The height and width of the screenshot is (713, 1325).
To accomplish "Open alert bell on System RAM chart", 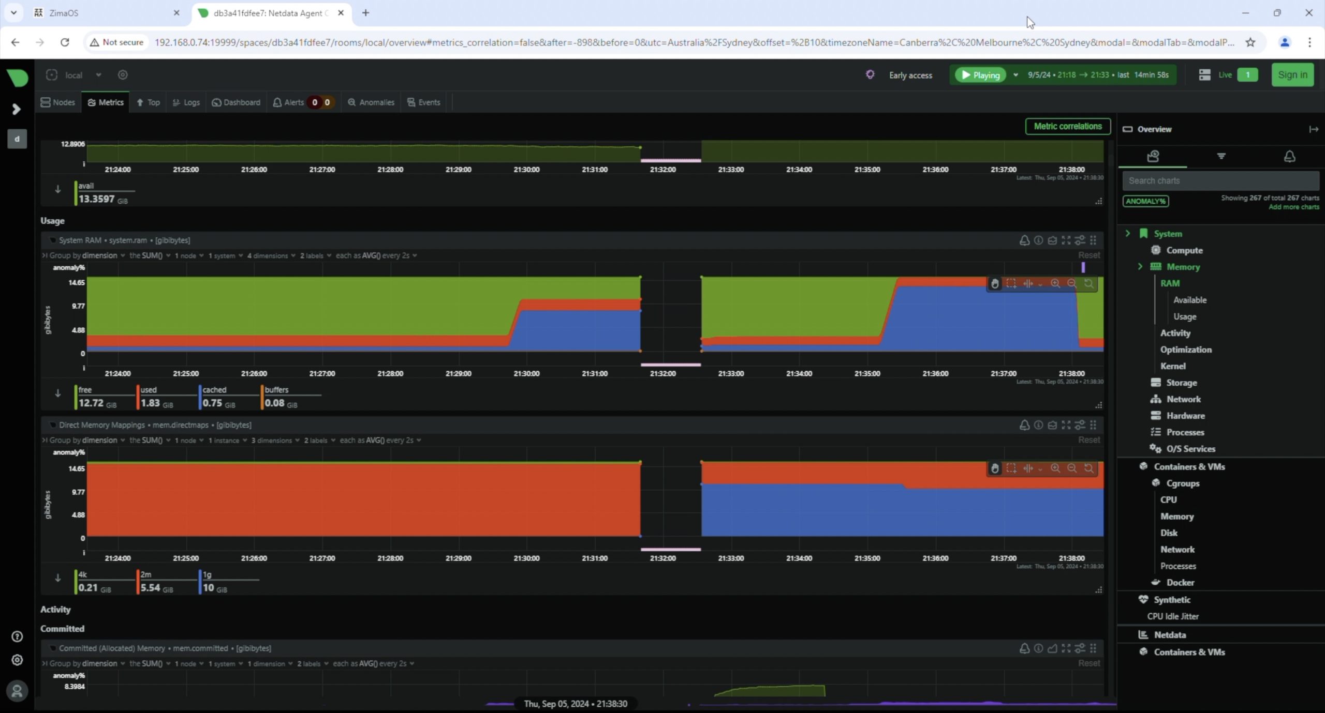I will (x=1024, y=240).
